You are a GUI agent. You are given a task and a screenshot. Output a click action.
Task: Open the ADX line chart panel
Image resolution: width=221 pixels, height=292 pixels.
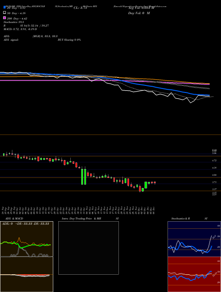(x=27, y=239)
